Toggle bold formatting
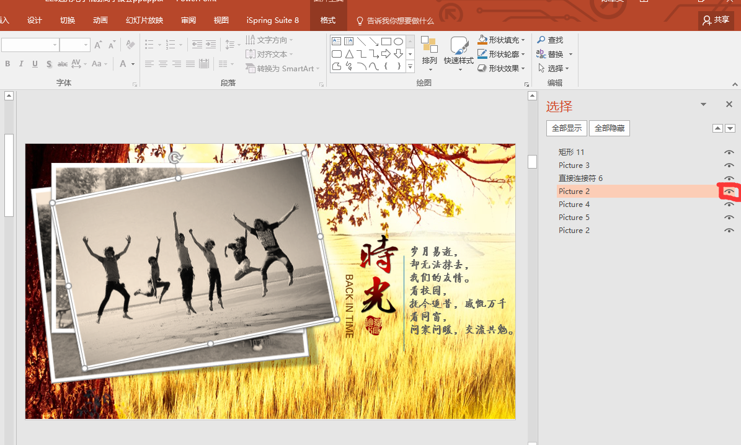Screen dimensions: 741x445 coord(7,64)
